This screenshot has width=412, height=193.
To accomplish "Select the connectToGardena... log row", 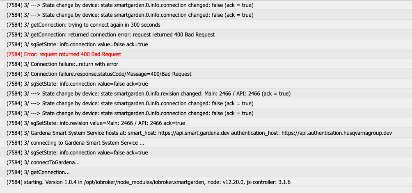I will click(x=208, y=162).
